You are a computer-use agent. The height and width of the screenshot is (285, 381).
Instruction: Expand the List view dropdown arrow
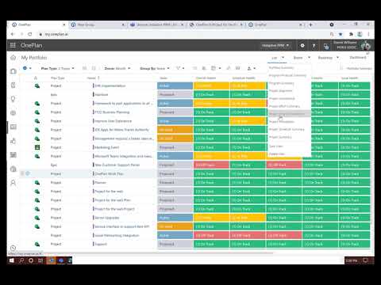283,58
